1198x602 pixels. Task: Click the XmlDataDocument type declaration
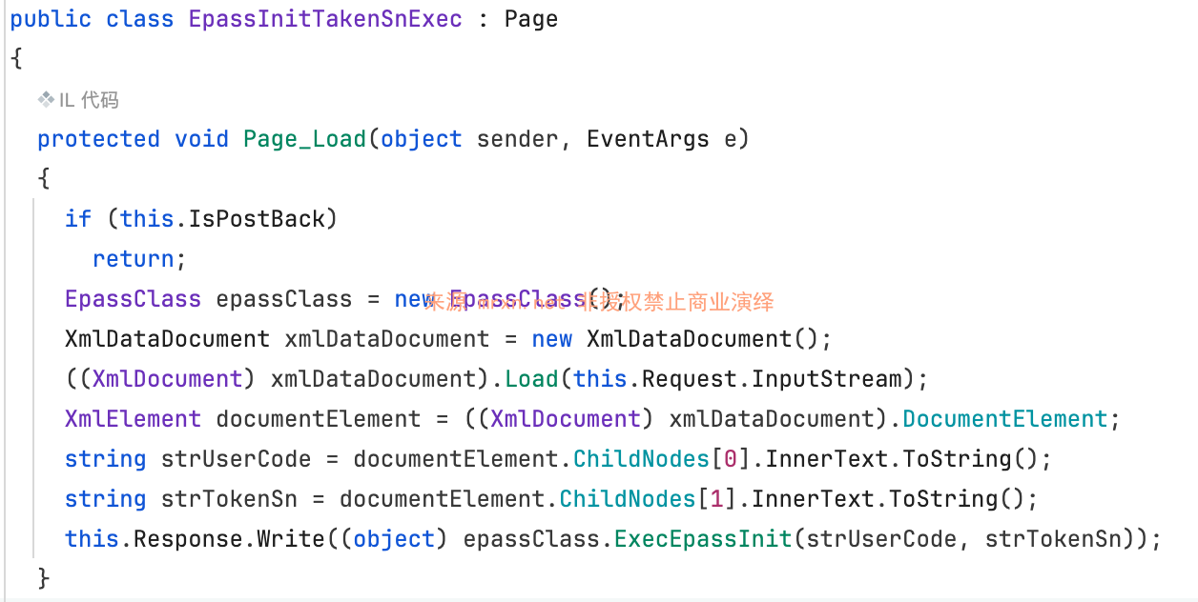pyautogui.click(x=167, y=339)
